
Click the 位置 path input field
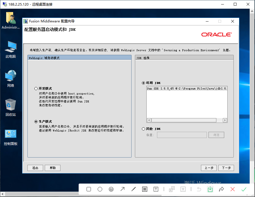[x=182, y=135]
